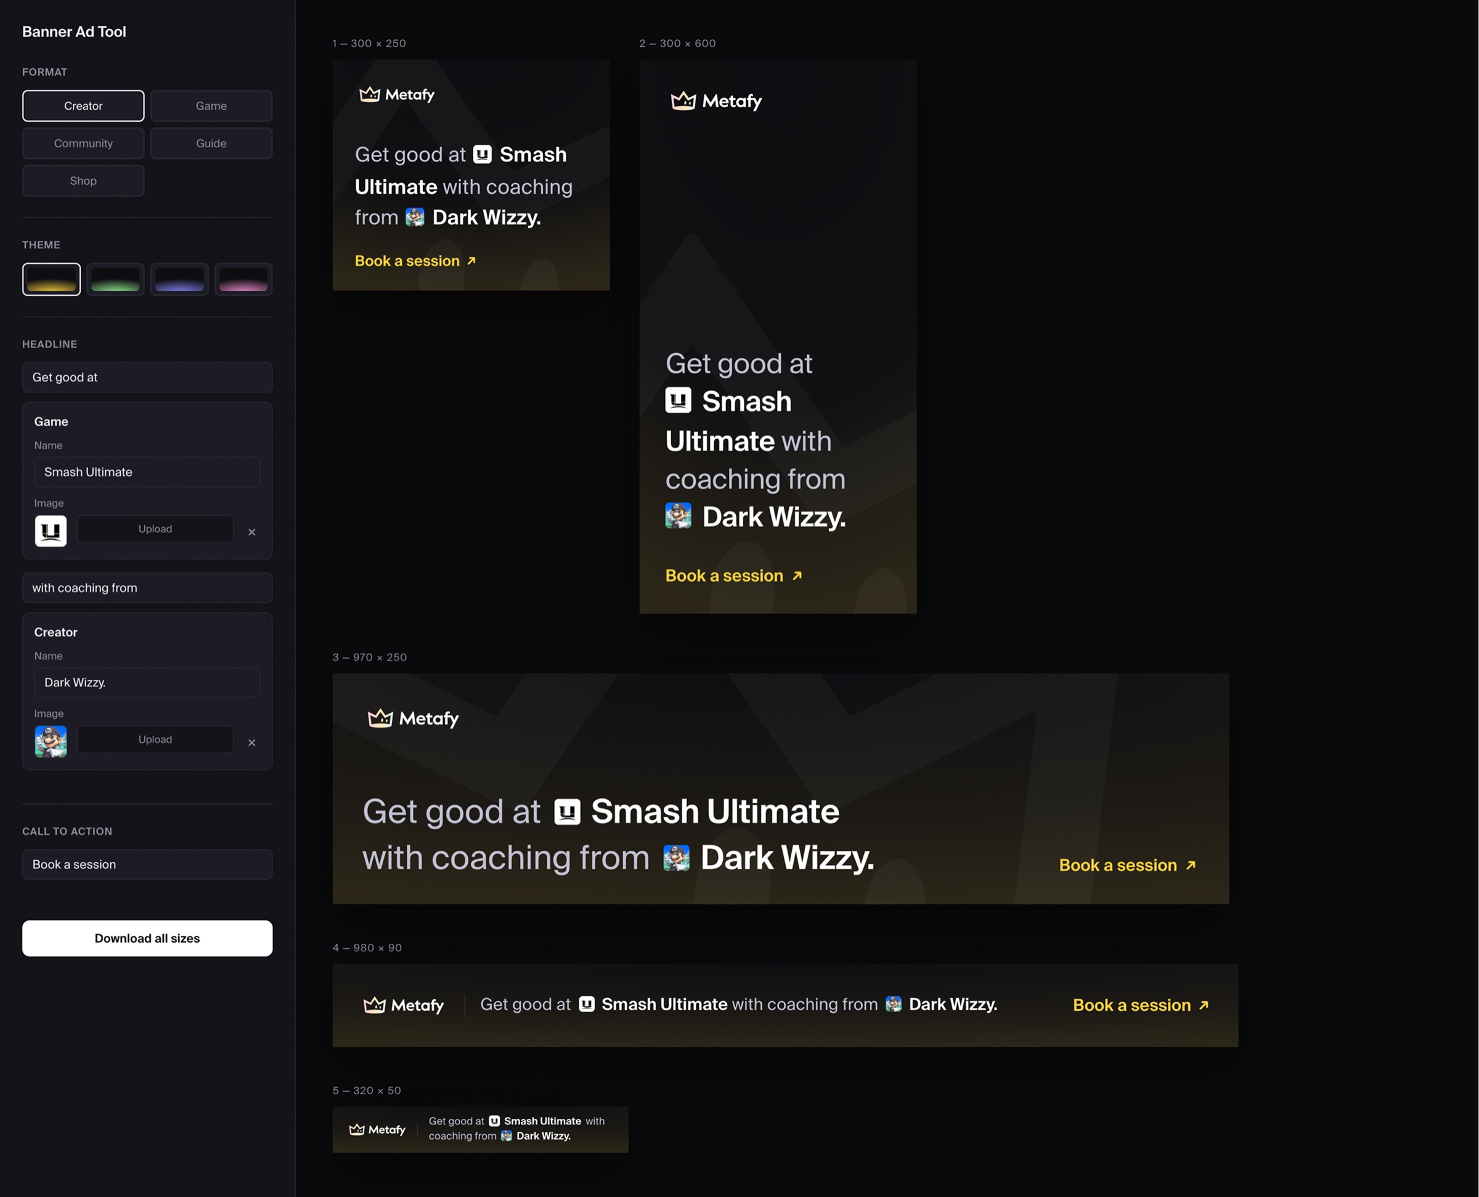Screen dimensions: 1479x1197
Task: Upload a new Creator image
Action: (155, 739)
